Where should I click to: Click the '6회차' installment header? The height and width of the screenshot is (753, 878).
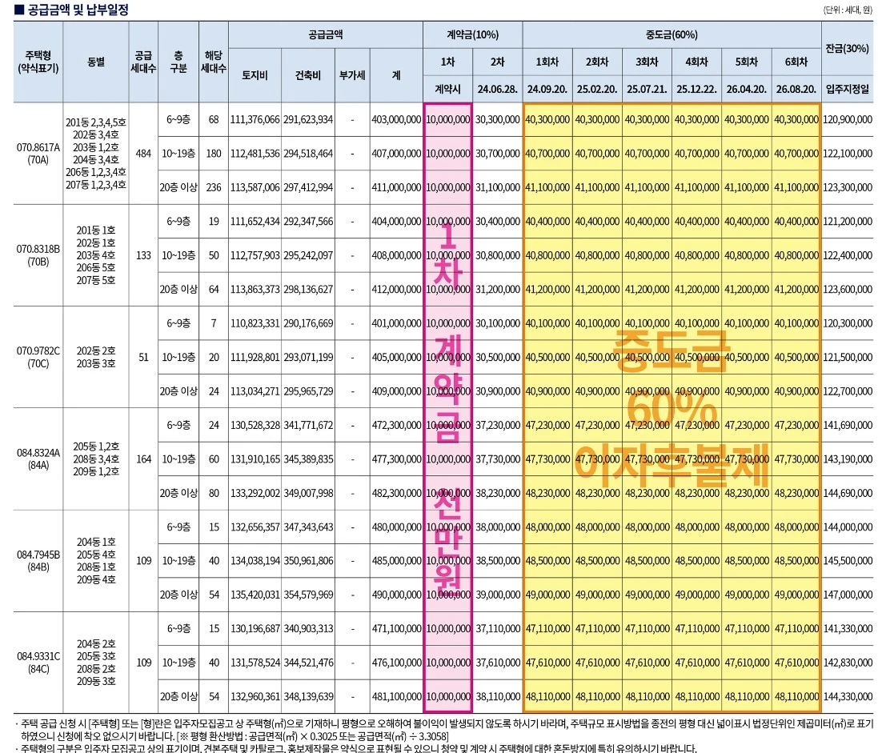pos(796,62)
